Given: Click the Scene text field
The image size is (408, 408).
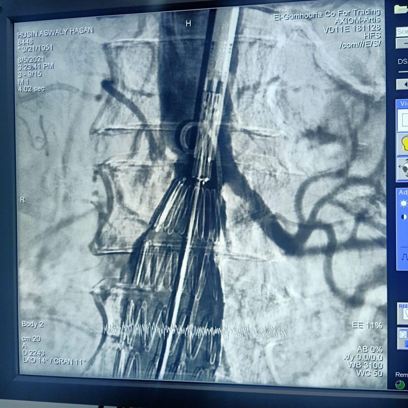Looking at the screenshot, I should 402,32.
